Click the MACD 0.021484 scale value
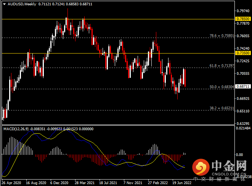 (243, 128)
